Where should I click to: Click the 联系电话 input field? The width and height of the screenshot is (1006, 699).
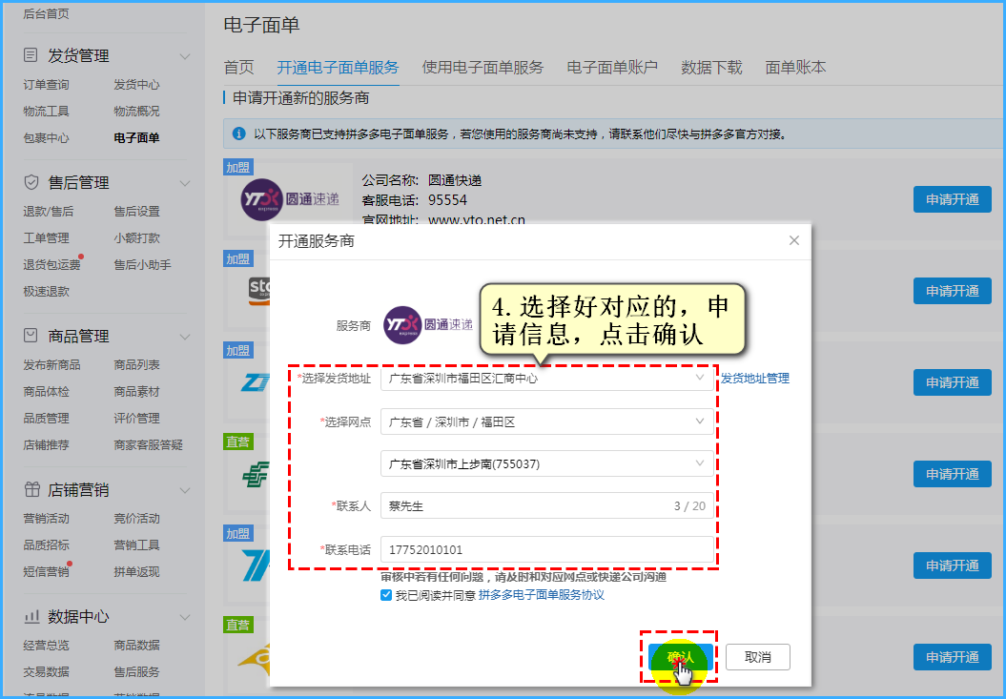point(546,549)
